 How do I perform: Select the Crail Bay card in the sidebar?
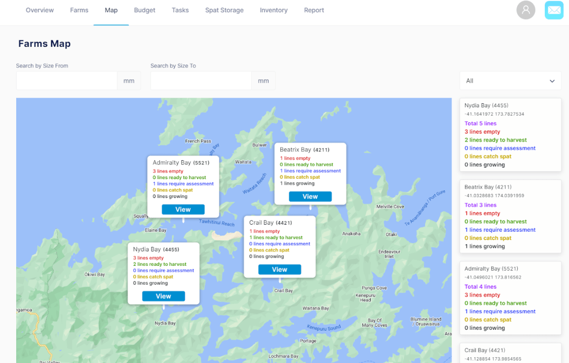click(x=510, y=353)
